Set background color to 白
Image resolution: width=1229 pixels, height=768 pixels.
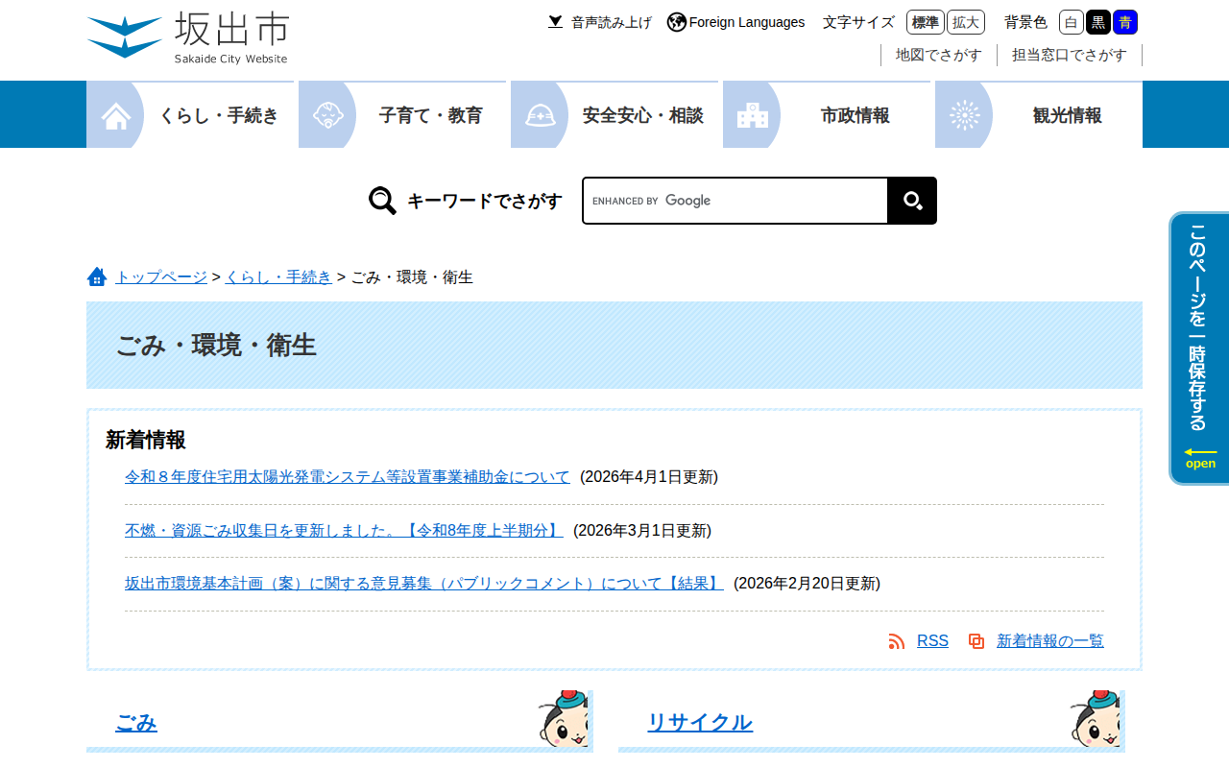point(1072,22)
